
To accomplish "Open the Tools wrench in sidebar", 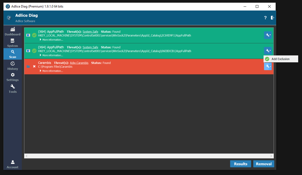I will coord(12,89).
